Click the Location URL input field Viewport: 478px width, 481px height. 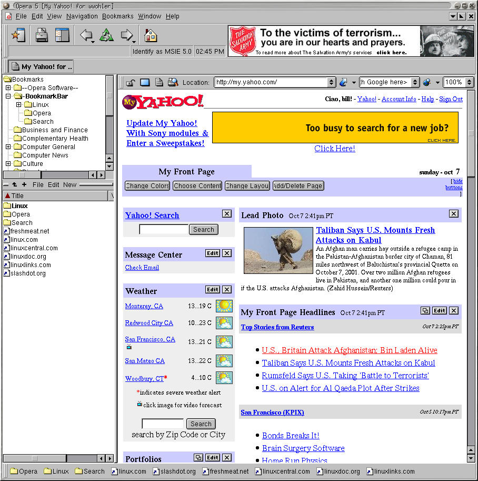point(271,82)
